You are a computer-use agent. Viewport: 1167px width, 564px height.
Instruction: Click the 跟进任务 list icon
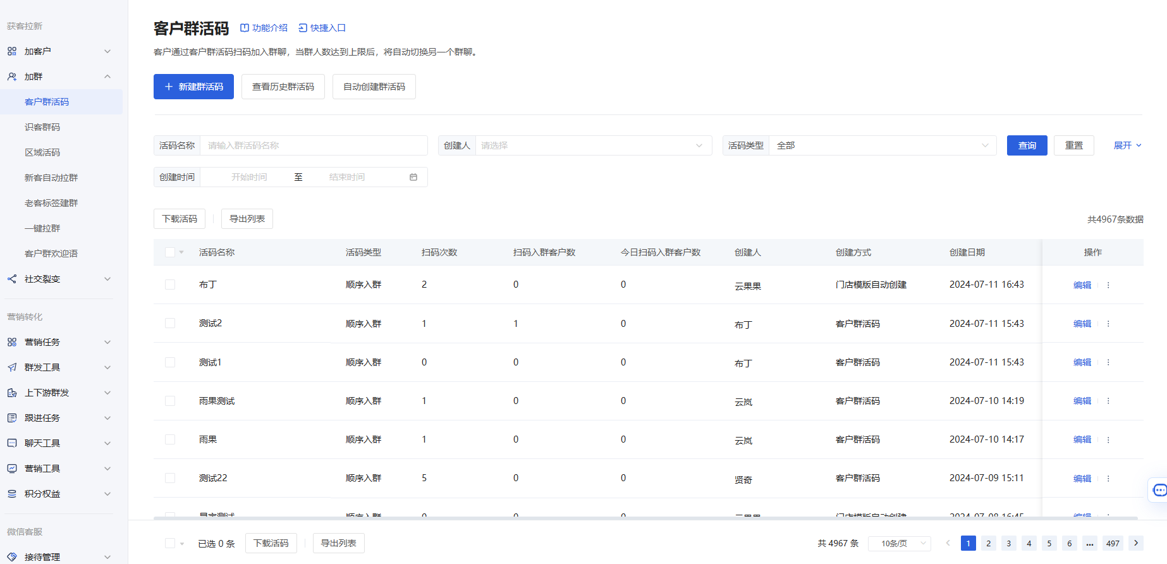point(12,418)
